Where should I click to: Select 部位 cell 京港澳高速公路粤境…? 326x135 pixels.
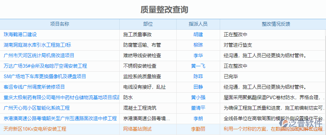147,119
